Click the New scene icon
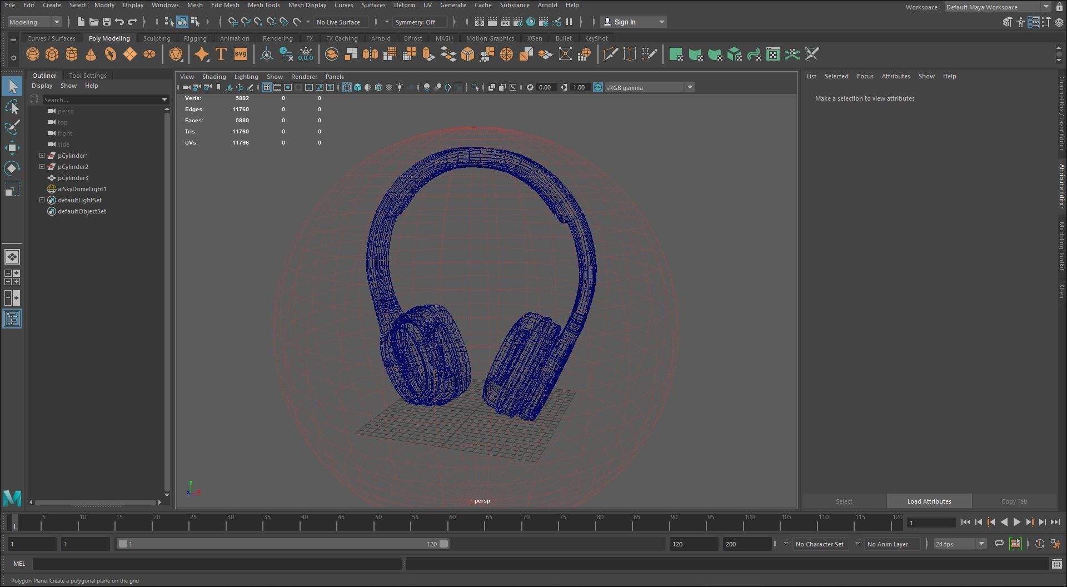This screenshot has width=1067, height=587. click(81, 22)
